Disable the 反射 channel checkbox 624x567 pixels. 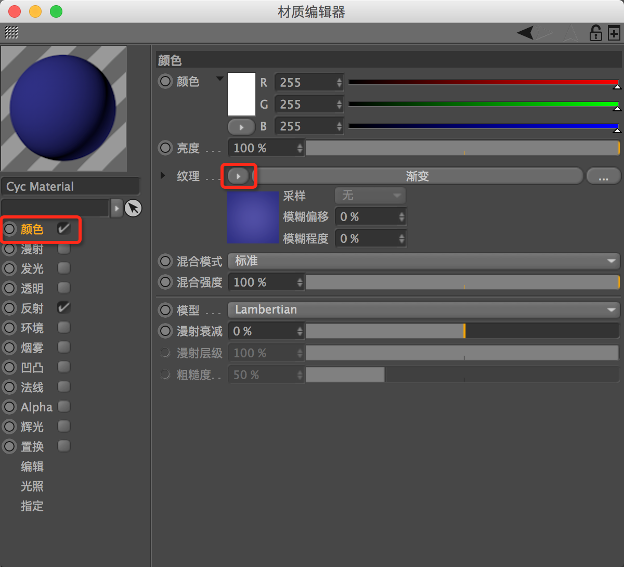(x=64, y=307)
